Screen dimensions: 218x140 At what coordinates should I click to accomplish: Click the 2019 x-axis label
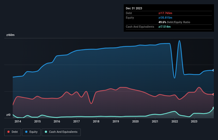(116, 121)
